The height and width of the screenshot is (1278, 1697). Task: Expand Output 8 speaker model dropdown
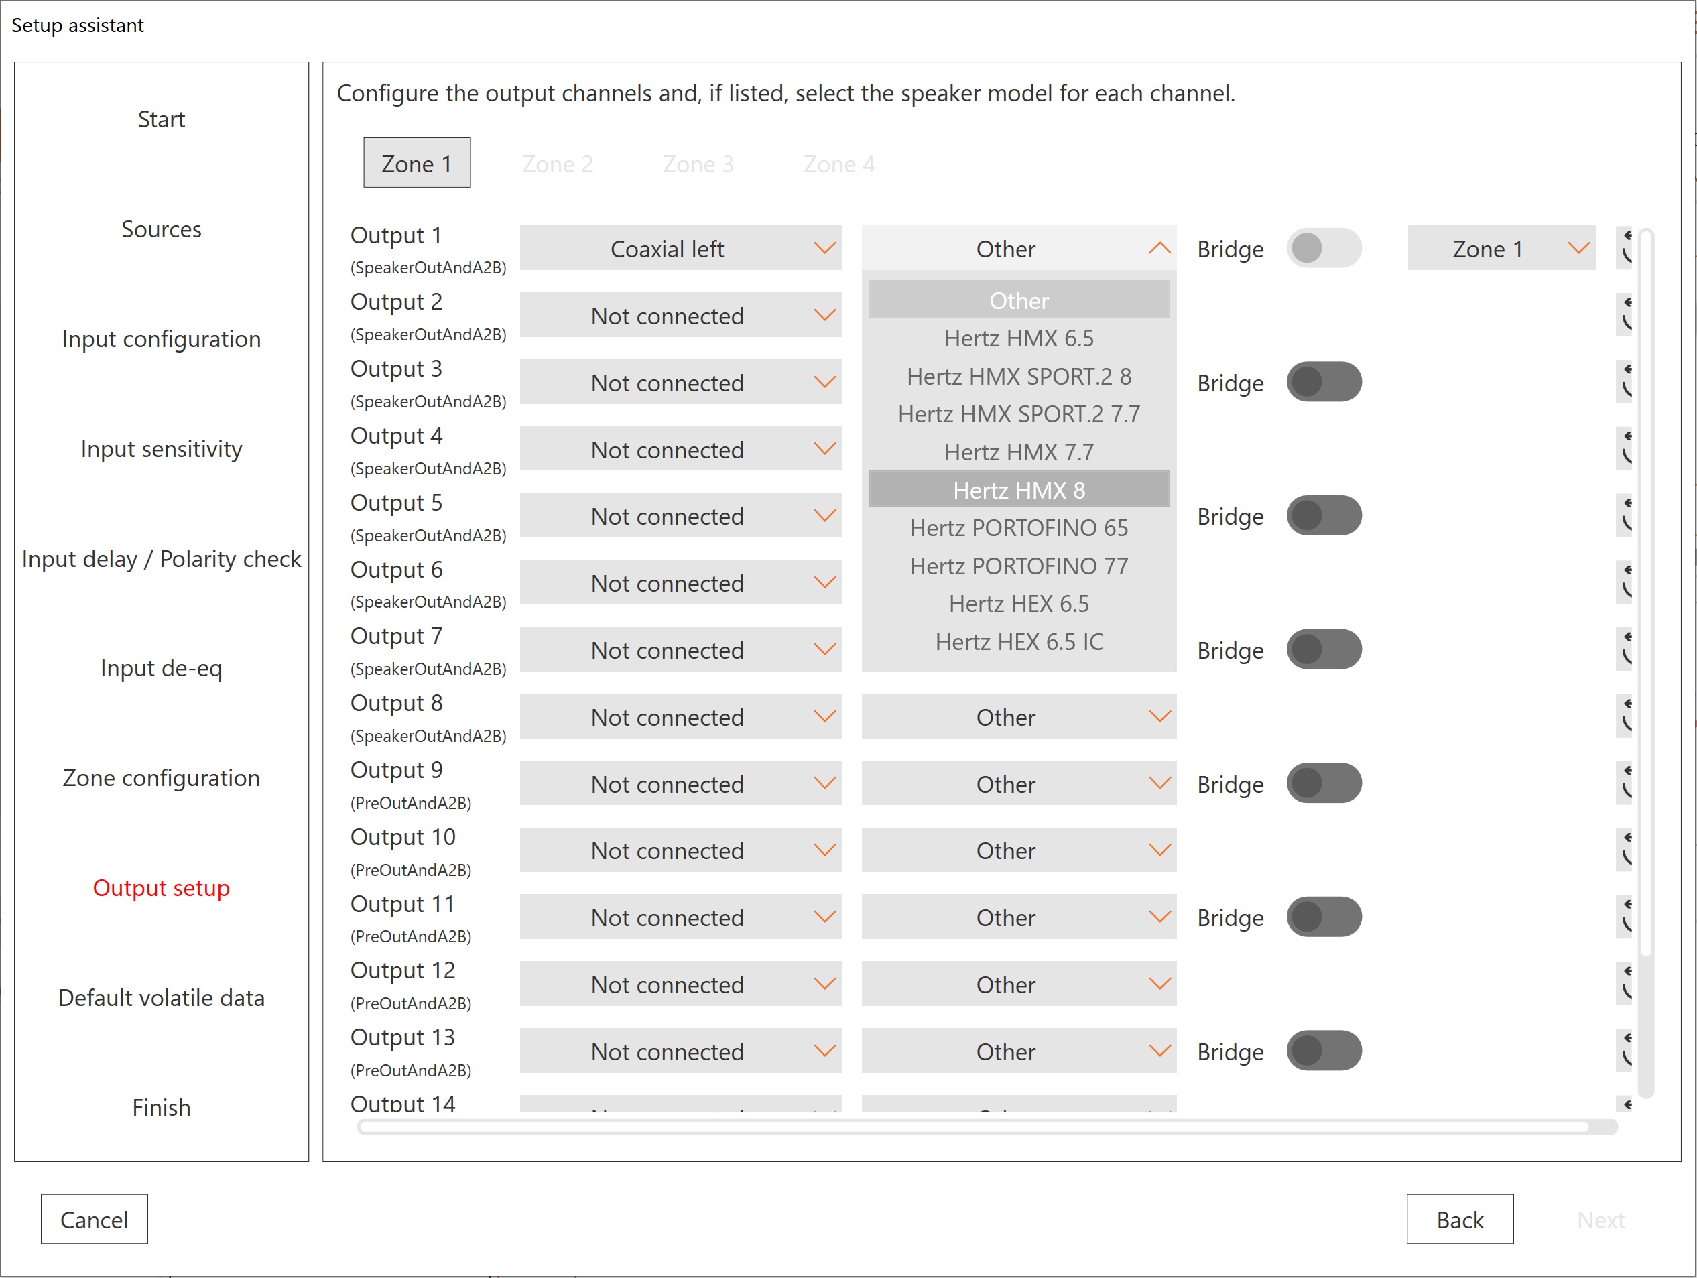[1018, 716]
